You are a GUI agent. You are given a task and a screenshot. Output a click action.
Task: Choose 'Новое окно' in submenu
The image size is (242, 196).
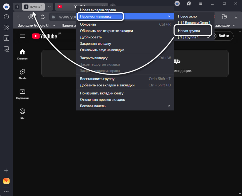pos(194,16)
